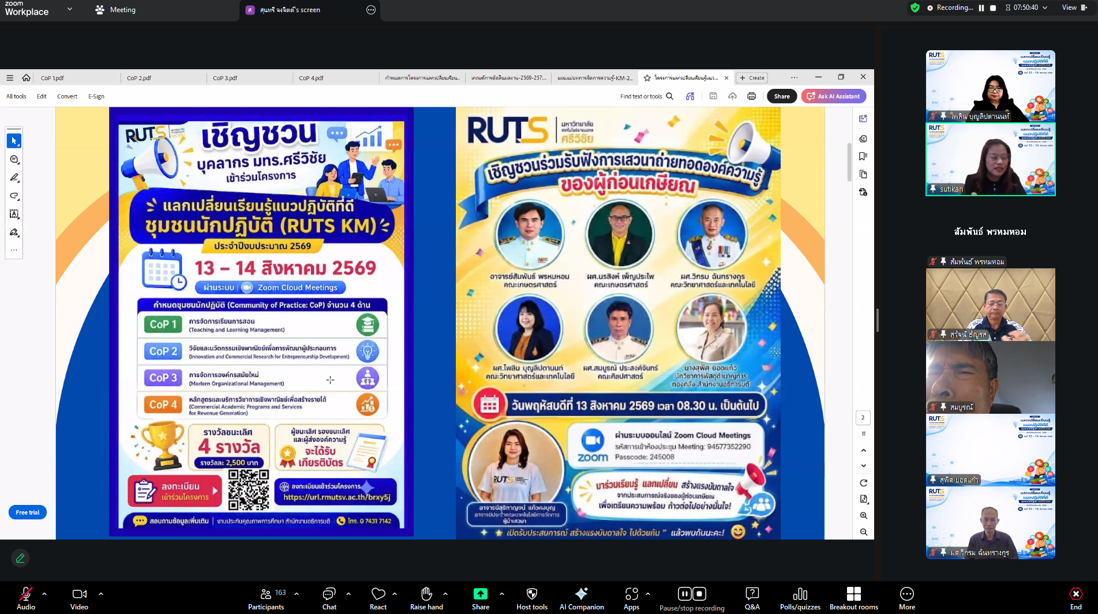Open Zoom Workplace dropdown menu
The image size is (1098, 614).
70,9
